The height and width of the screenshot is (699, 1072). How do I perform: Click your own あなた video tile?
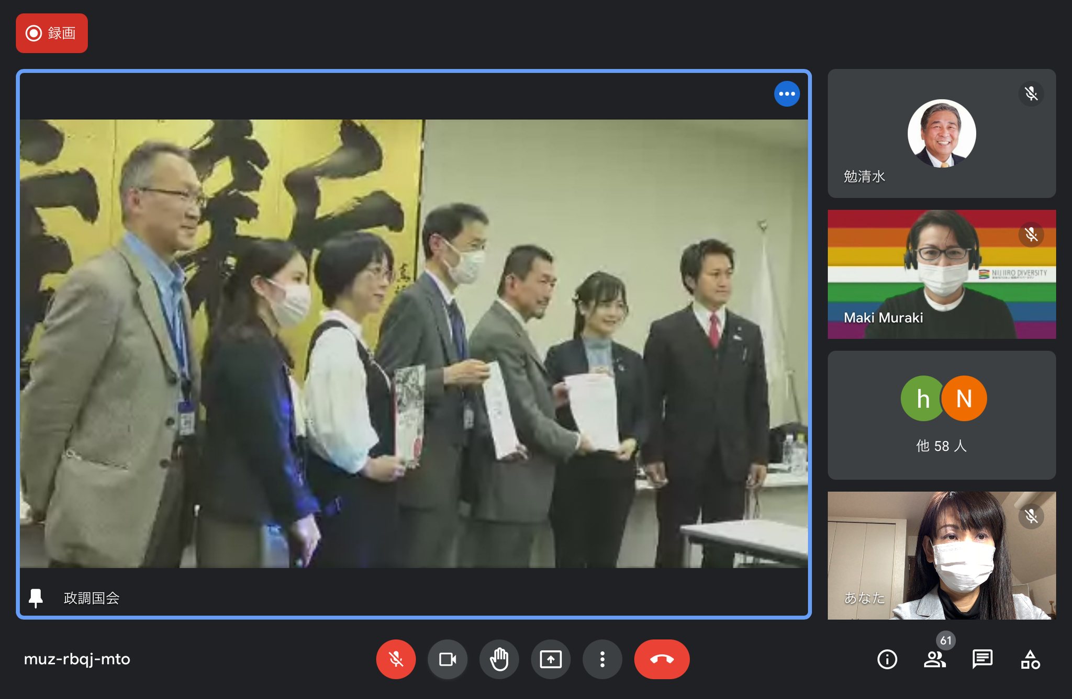tap(941, 556)
